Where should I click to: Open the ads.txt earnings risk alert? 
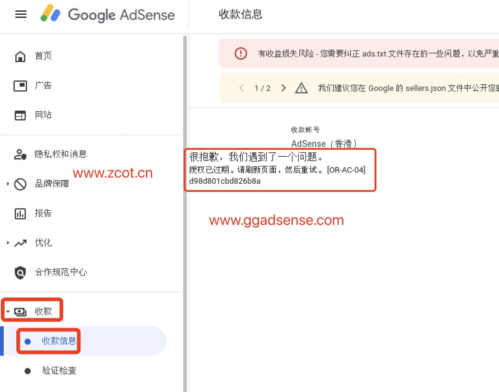click(x=359, y=53)
